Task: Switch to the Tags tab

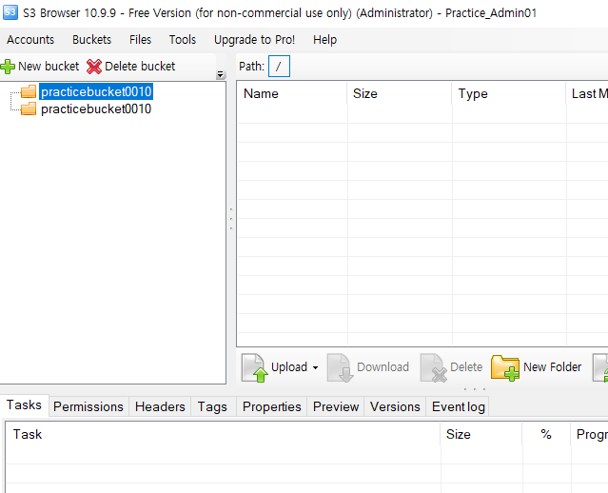Action: coord(212,406)
